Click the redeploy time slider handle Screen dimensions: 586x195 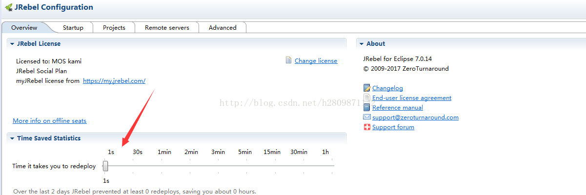(x=105, y=166)
